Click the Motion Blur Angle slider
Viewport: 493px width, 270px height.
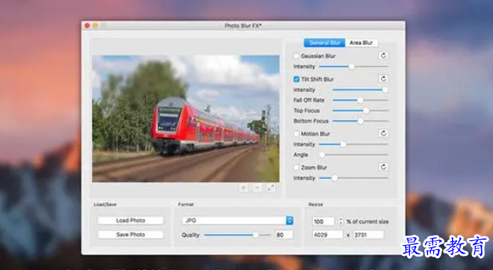354,155
